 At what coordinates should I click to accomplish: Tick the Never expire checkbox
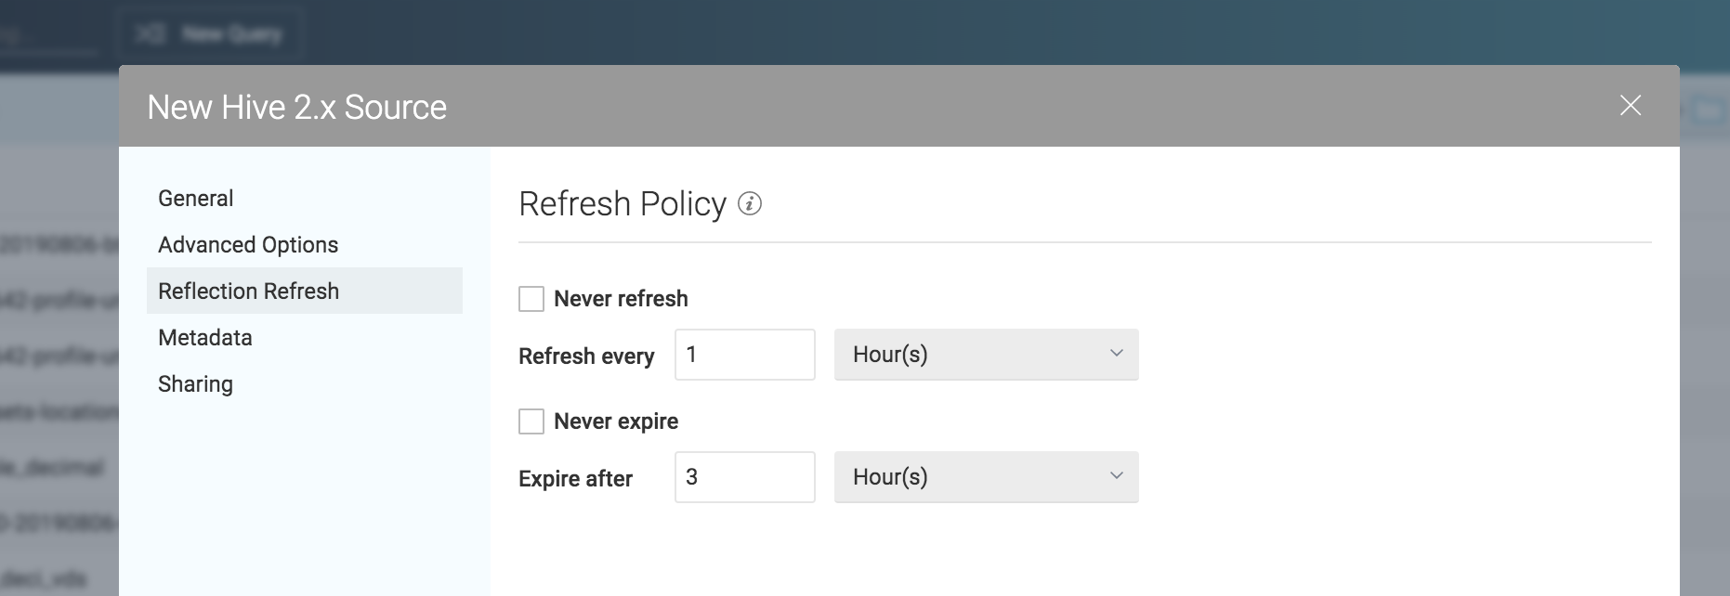tap(531, 421)
